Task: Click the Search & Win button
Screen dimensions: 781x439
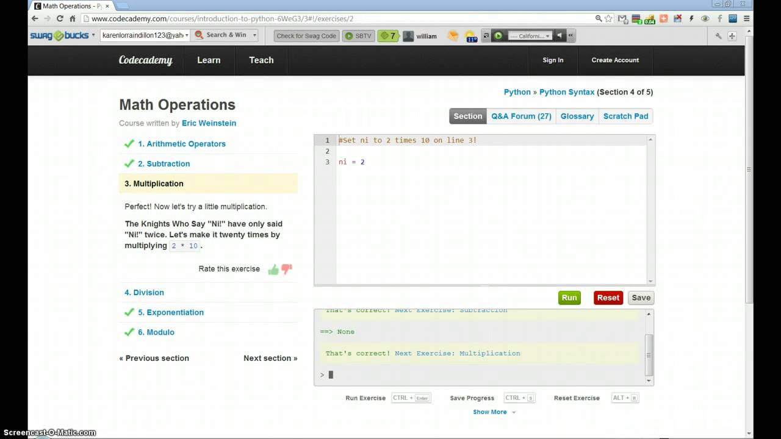Action: point(220,35)
